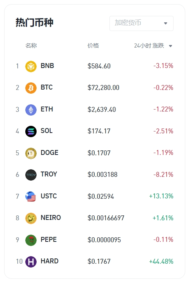The width and height of the screenshot is (189, 283).
Task: Open the 加密货币 category dropdown
Action: [x=141, y=23]
